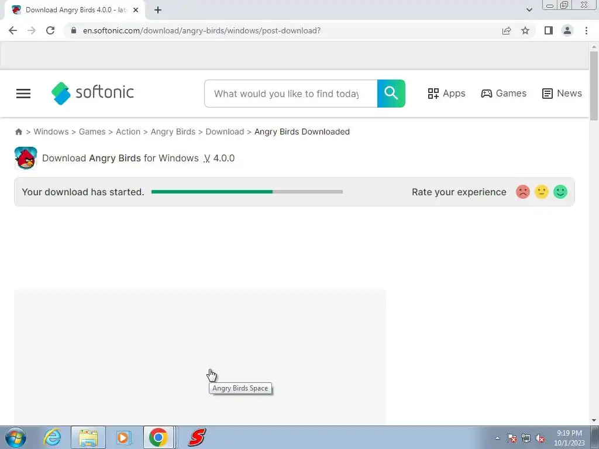Open the Windows Start menu

tap(16, 437)
